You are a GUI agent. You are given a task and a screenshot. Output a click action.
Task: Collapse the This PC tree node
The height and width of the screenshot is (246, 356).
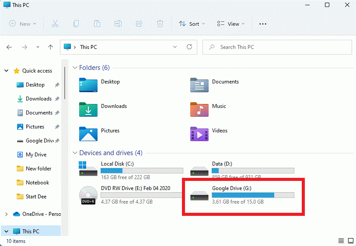click(7, 232)
